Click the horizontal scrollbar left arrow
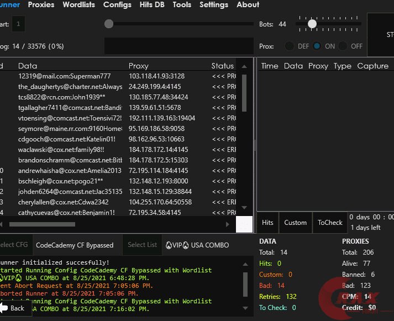 coord(2,224)
